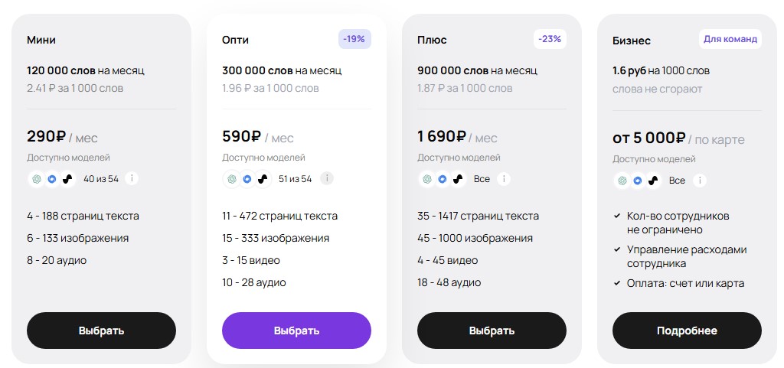Click the -23% discount badge
Viewport: 784px width, 368px height.
[x=550, y=38]
